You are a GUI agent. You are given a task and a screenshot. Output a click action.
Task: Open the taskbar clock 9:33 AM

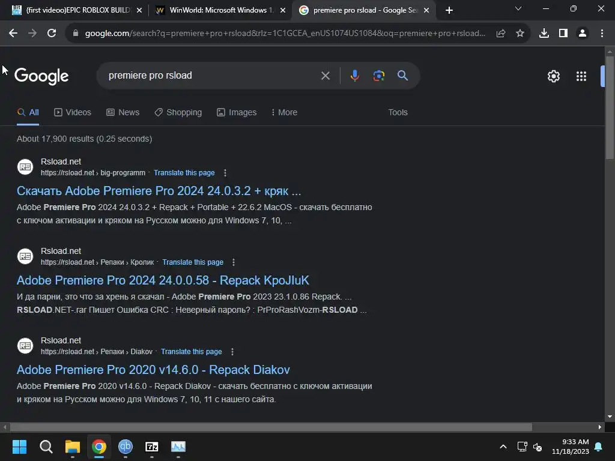[571, 447]
